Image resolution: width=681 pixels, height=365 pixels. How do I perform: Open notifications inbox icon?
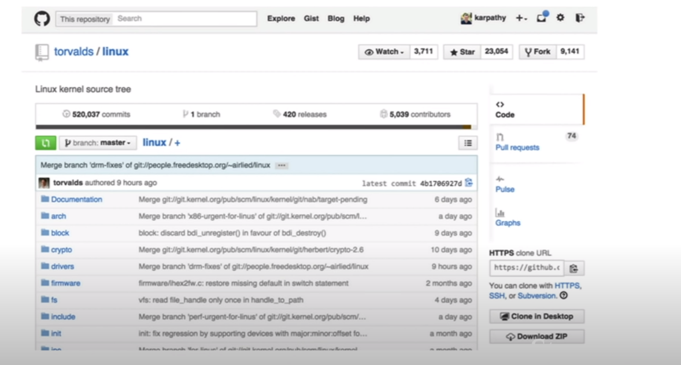(x=542, y=17)
